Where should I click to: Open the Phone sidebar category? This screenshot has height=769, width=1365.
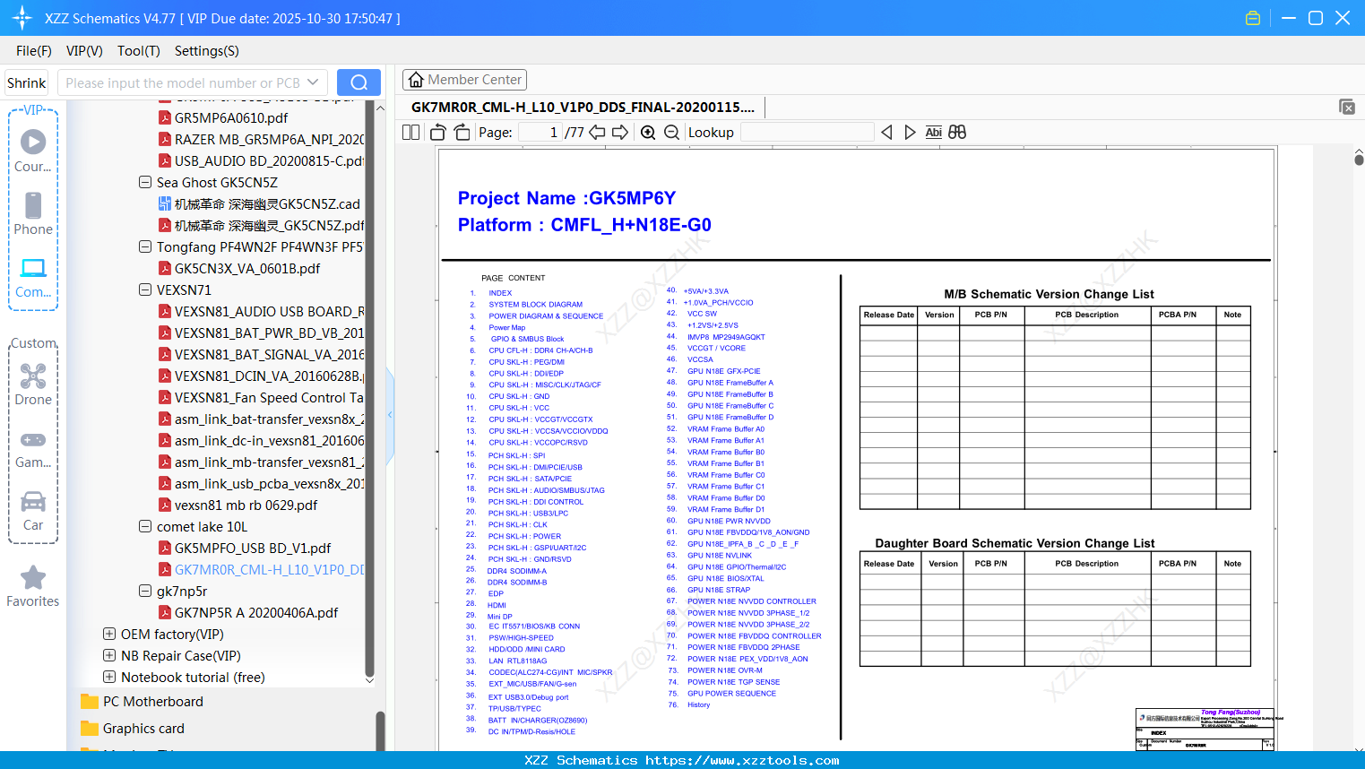[x=33, y=213]
